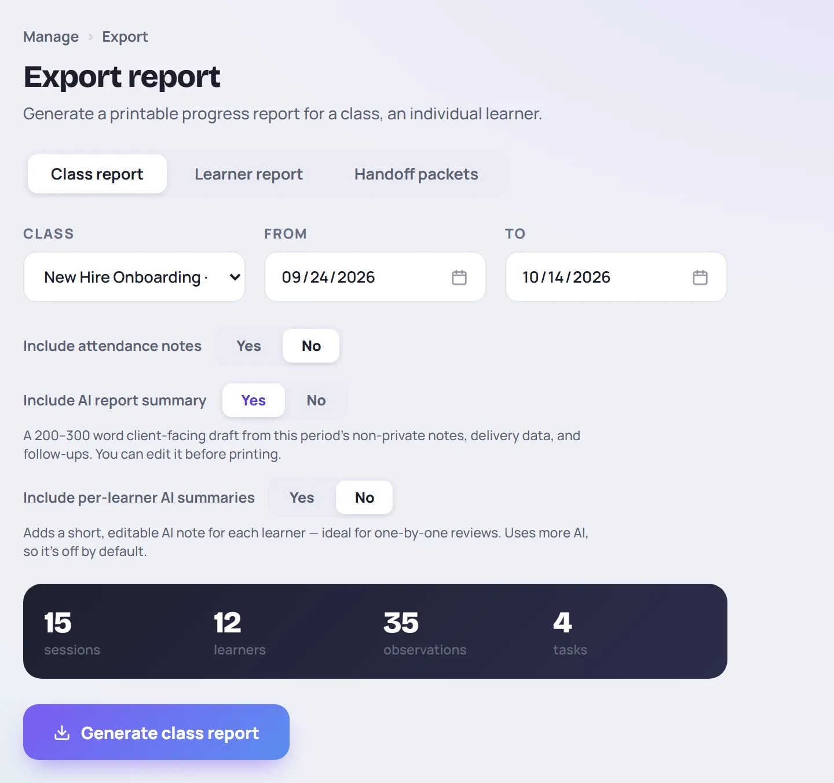This screenshot has width=834, height=783.
Task: Click the 'Adds a short, editable AI note' description
Action: click(306, 542)
